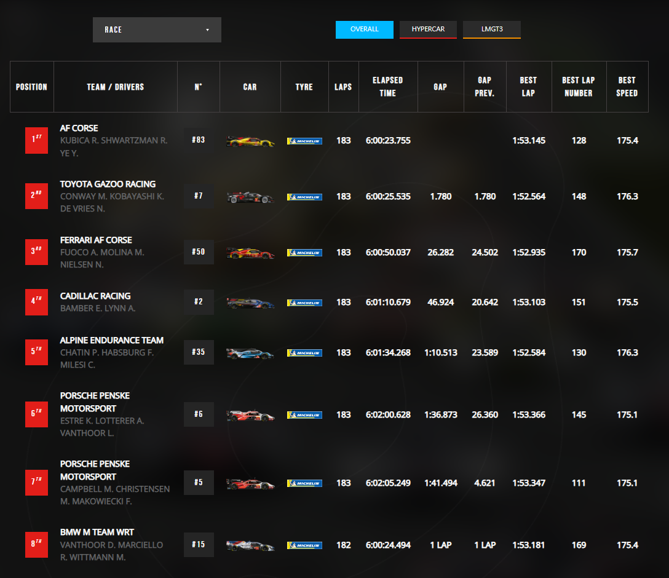Click the BEST LAP NUMBER column header
Viewport: 669px width, 578px height.
coord(579,87)
